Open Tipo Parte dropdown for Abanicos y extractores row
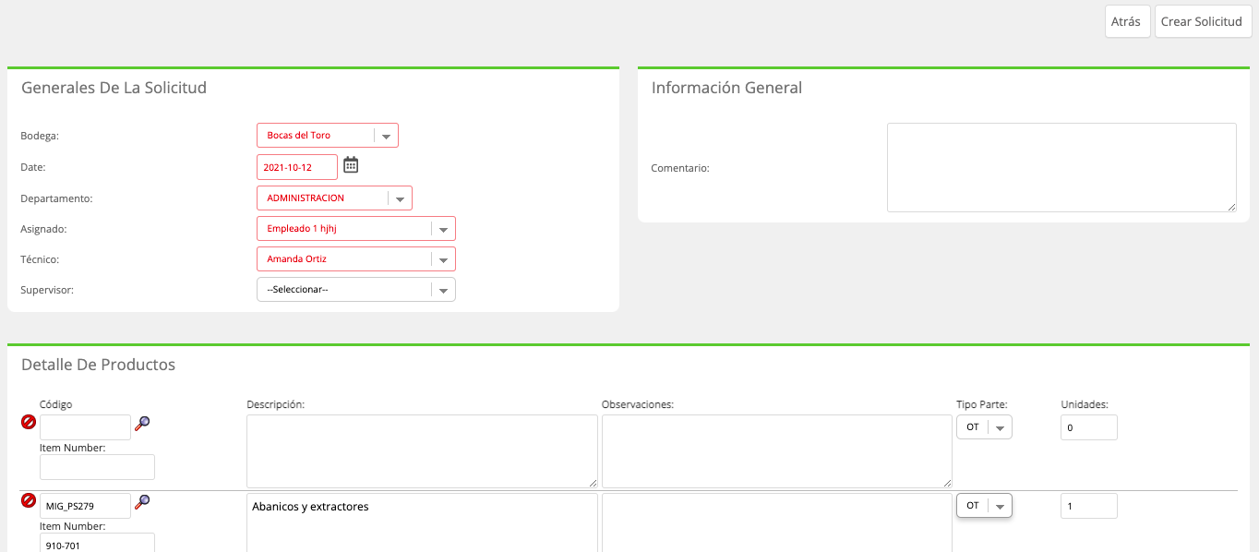The width and height of the screenshot is (1259, 552). click(x=984, y=506)
